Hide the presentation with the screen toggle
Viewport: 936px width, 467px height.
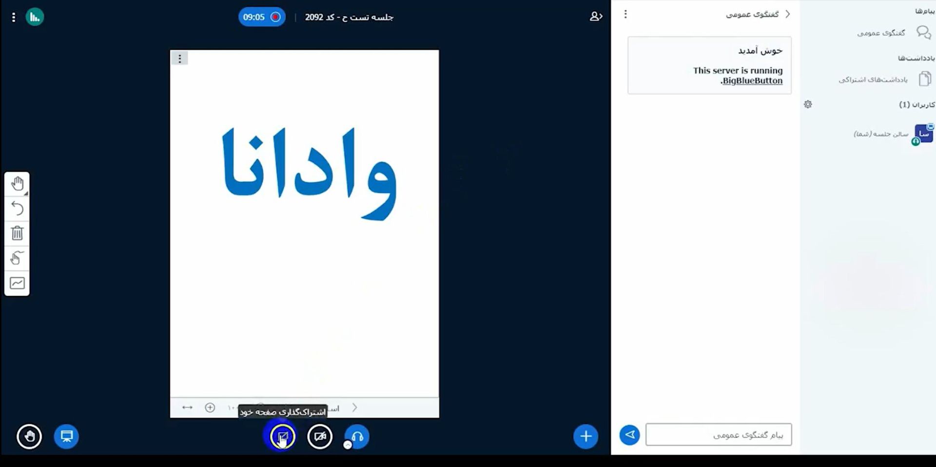coord(66,437)
